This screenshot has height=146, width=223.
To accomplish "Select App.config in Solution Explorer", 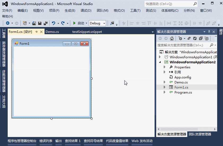I will [x=183, y=77].
